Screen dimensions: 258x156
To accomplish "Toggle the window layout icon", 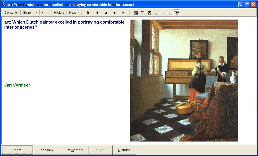I will [176, 13].
